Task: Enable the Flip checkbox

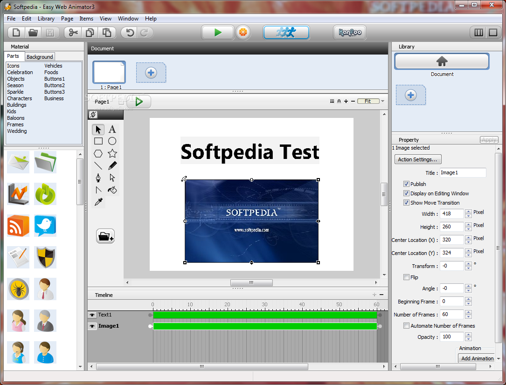Action: coord(406,277)
